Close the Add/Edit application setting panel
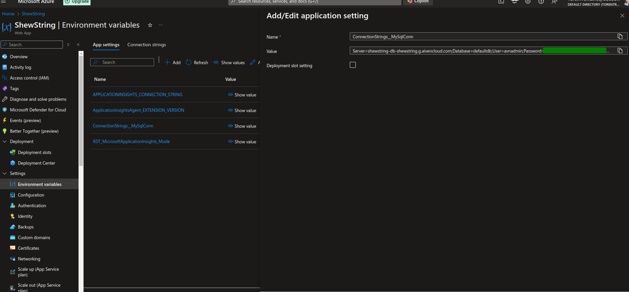This screenshot has width=629, height=292. [x=622, y=16]
